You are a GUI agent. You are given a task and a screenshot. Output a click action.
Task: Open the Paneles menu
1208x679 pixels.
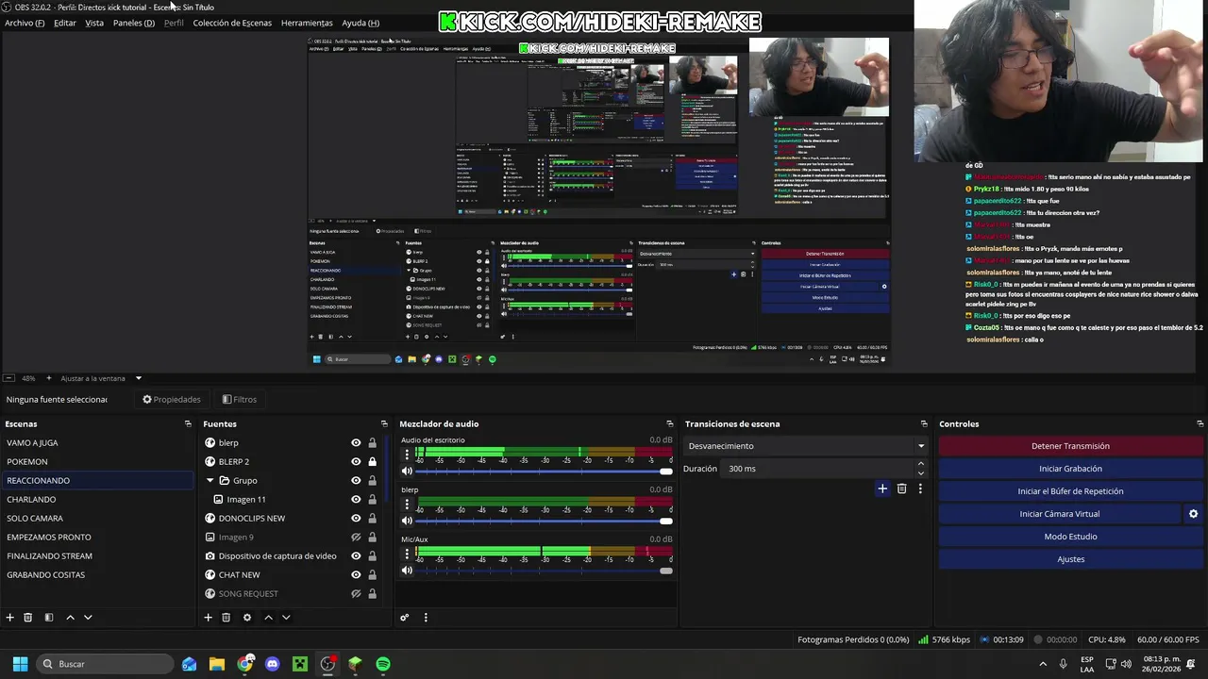tap(134, 23)
